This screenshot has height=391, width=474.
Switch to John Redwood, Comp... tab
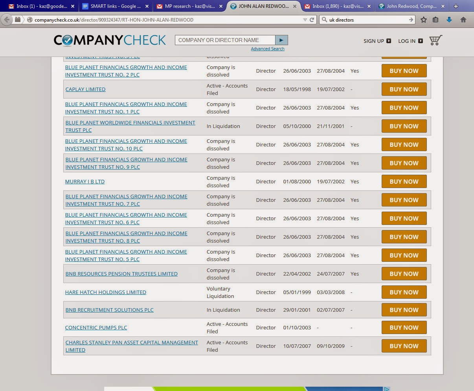click(x=411, y=6)
